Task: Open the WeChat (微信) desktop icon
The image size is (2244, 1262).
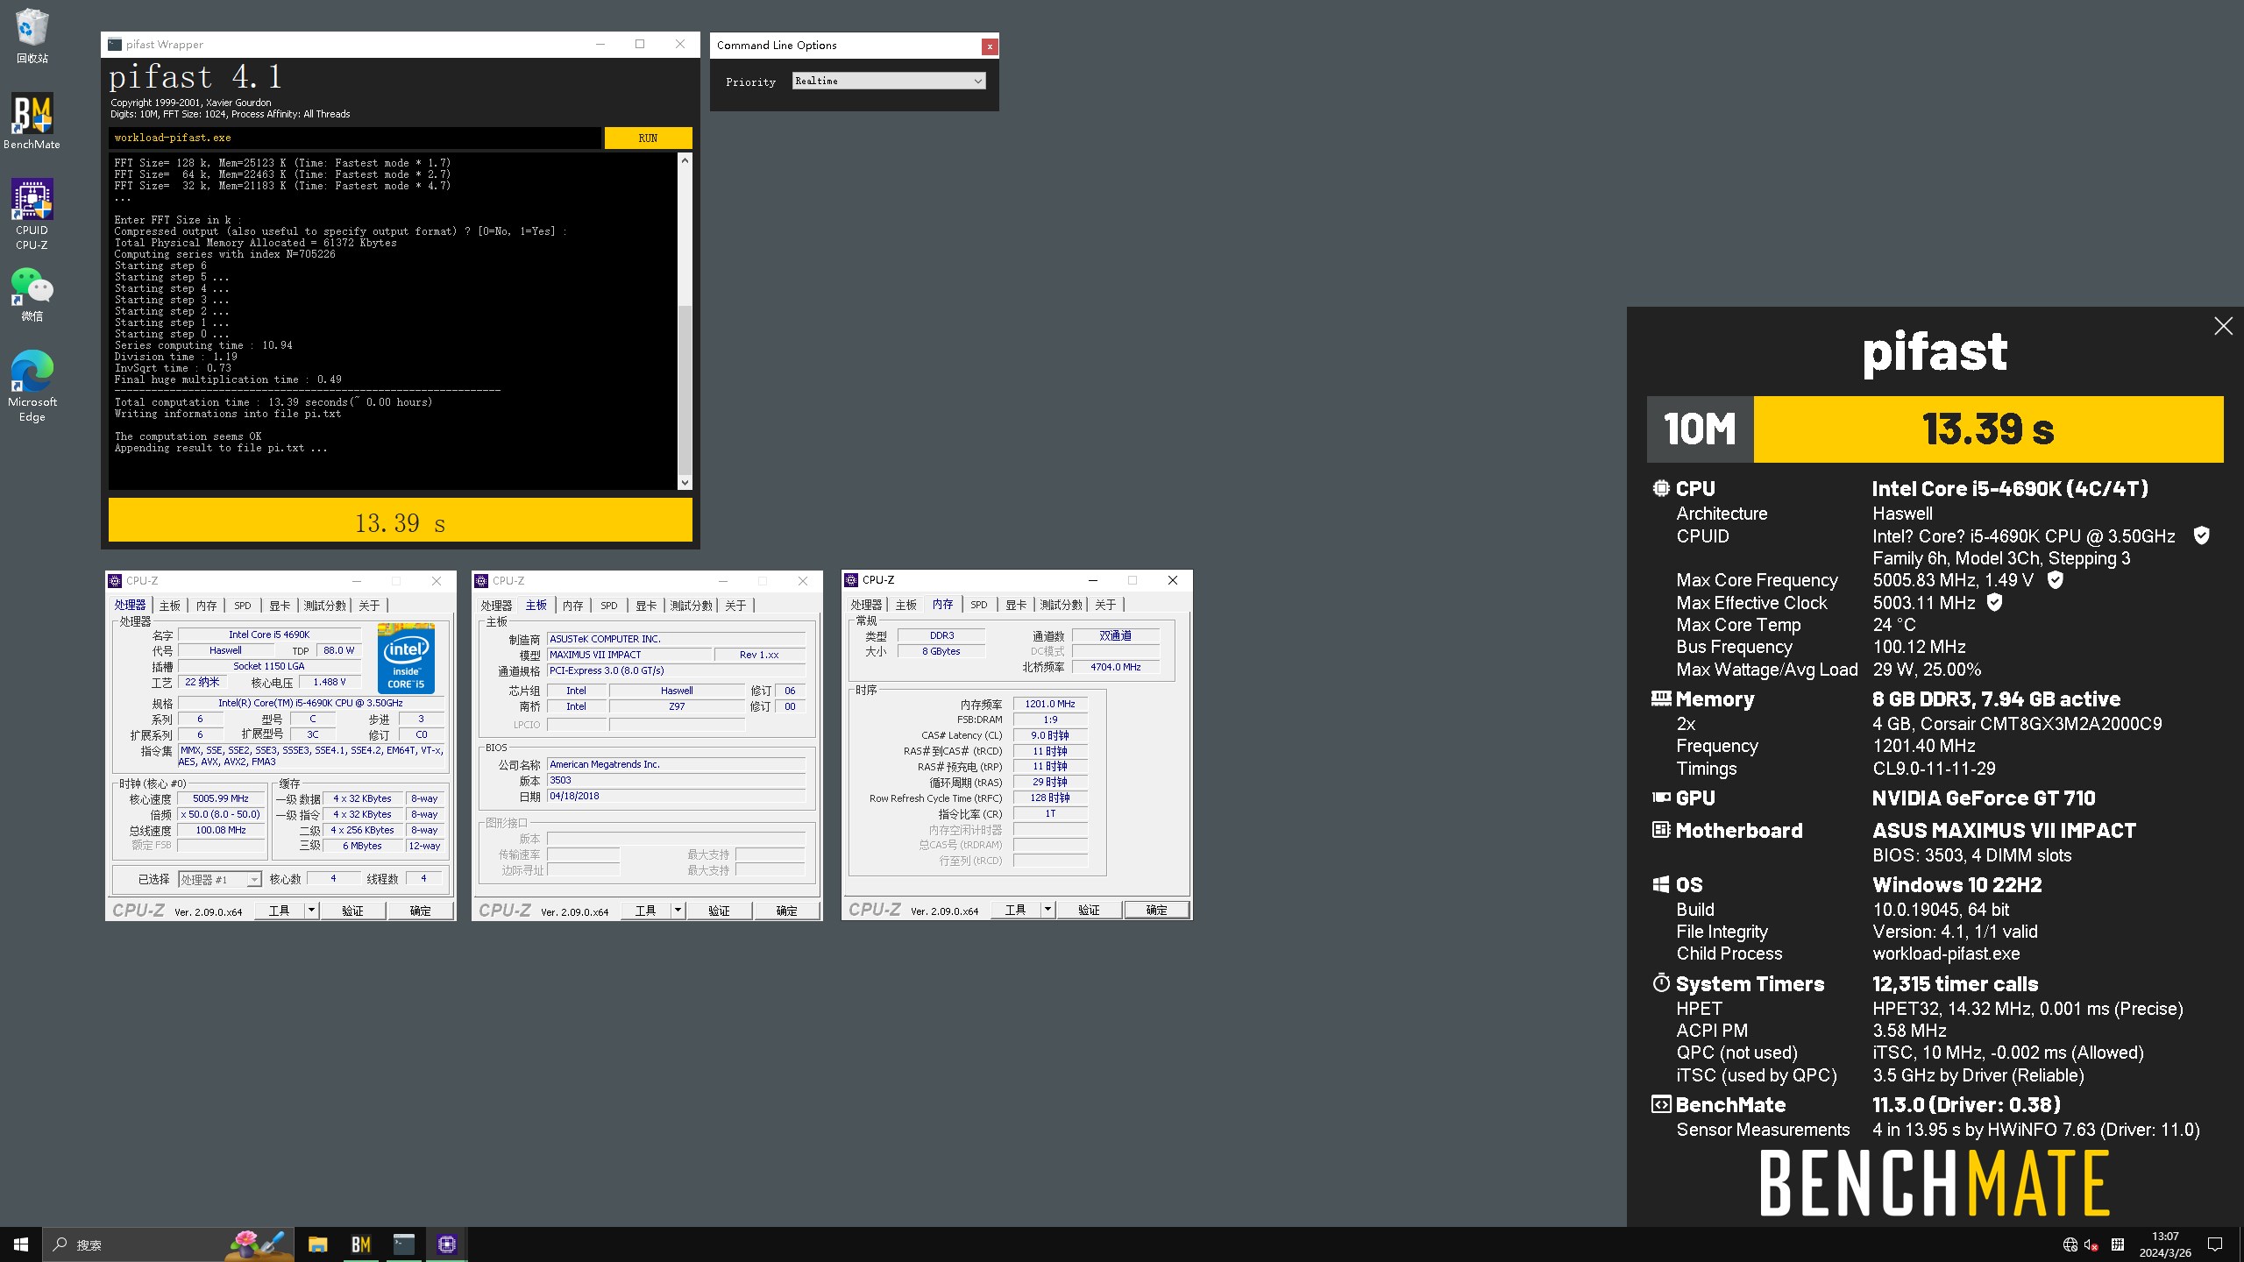Action: click(x=32, y=294)
